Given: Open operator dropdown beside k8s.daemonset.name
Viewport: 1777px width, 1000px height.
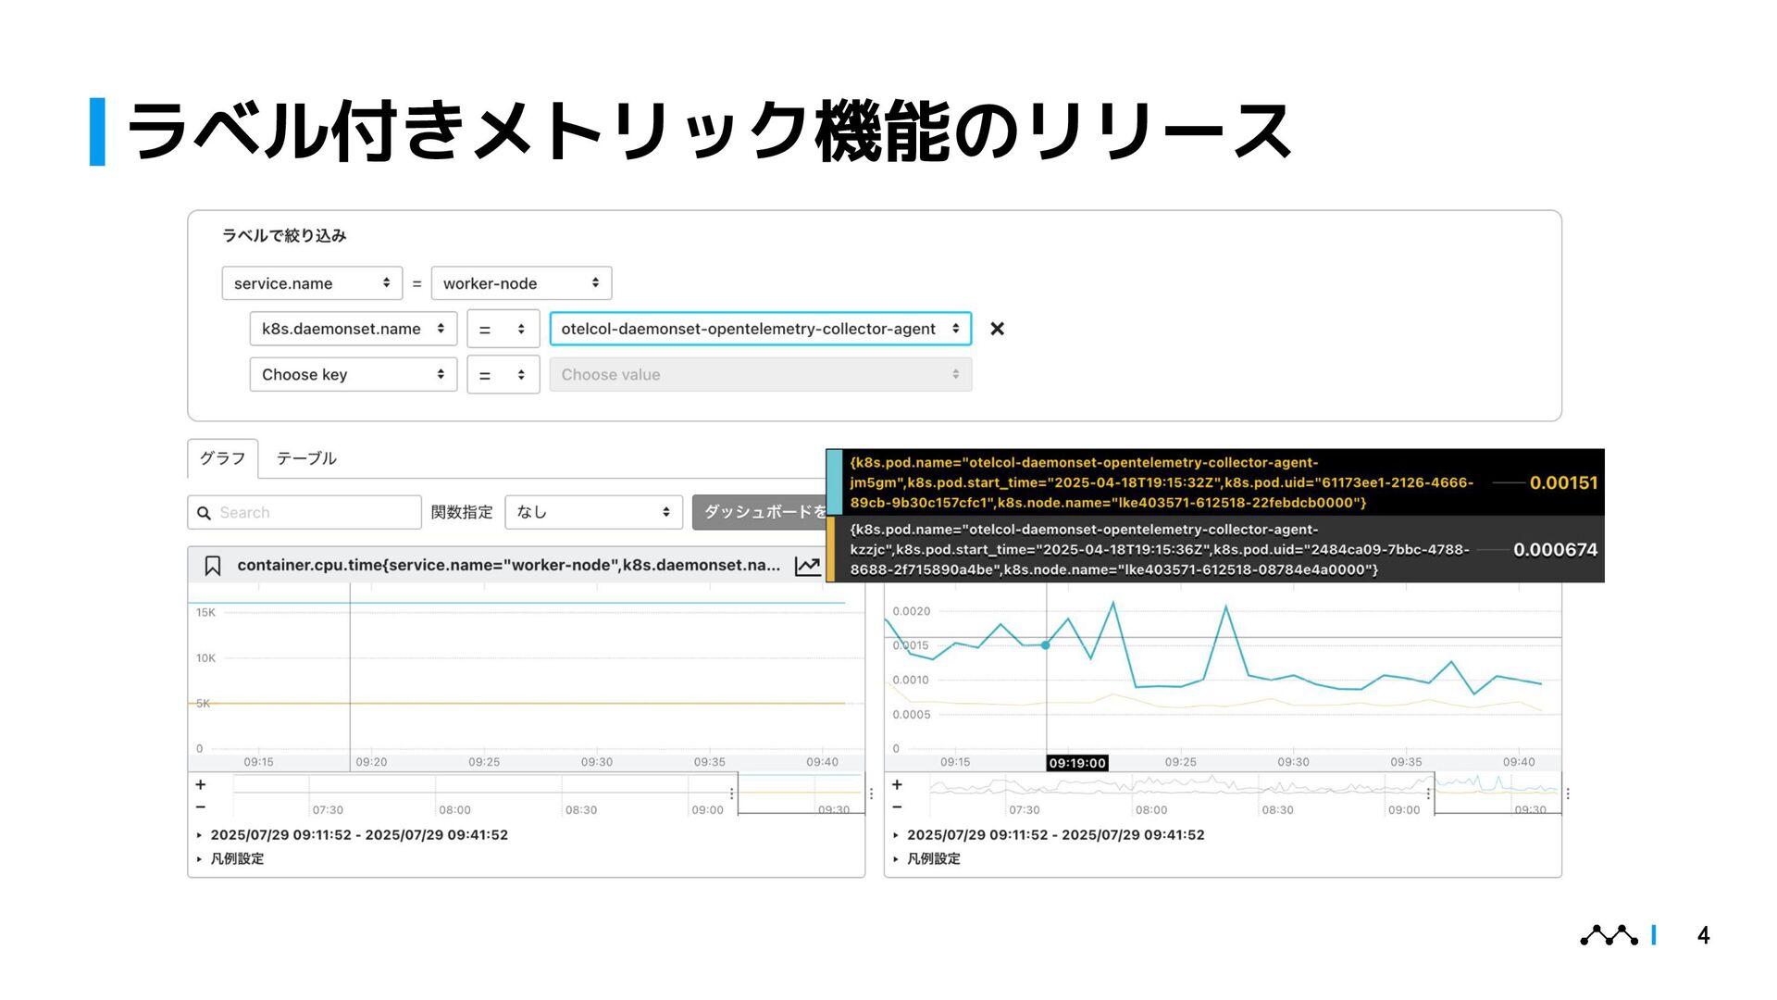Looking at the screenshot, I should (x=503, y=329).
